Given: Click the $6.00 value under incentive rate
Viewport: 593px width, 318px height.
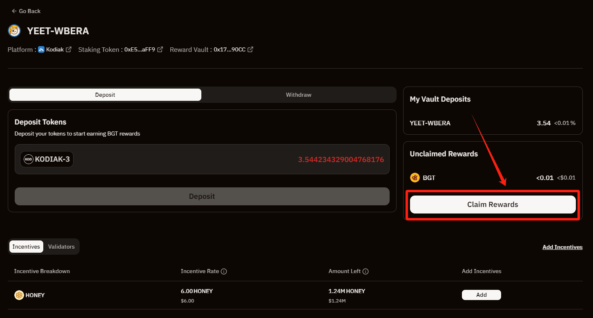Looking at the screenshot, I should coord(187,301).
